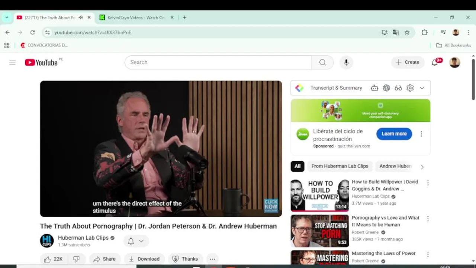Open the Stop Watching Porn thumbnail
Screen dimensions: 476x268
coord(320,231)
